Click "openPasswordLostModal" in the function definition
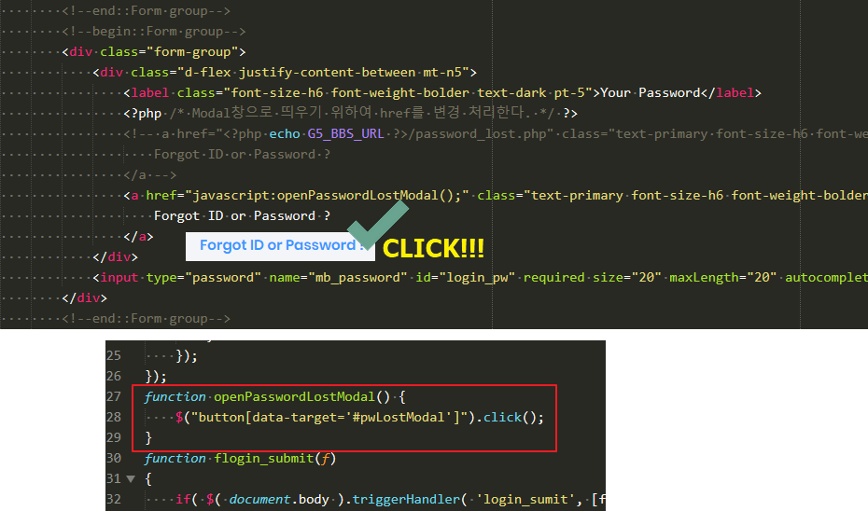This screenshot has width=868, height=511. (295, 397)
